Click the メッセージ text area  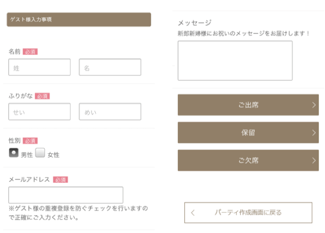pyautogui.click(x=235, y=60)
